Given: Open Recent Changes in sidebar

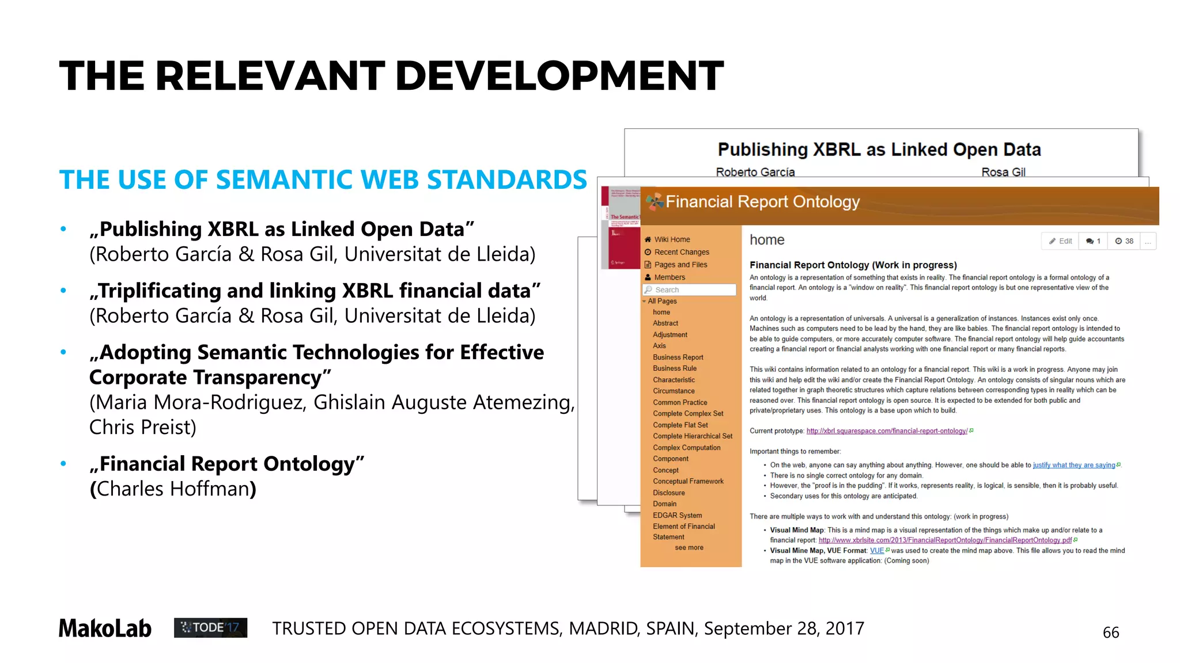Looking at the screenshot, I should pos(682,252).
